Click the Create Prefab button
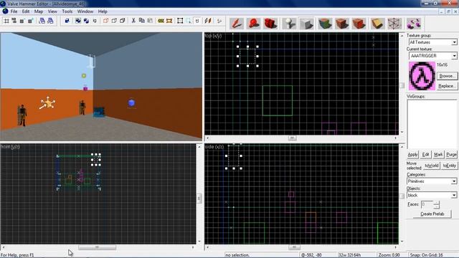The image size is (459, 258). [432, 214]
